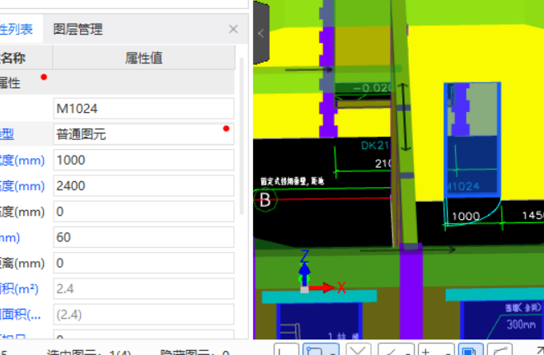Image resolution: width=544 pixels, height=355 pixels.
Task: Click the diagonal arrow icon at the toolbar end
Action: 538,350
